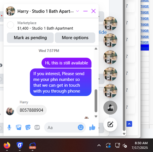Screen dimensions: 153x152
Task: Open More options for the listing
Action: click(x=75, y=38)
